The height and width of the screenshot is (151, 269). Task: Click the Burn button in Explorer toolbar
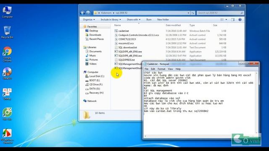point(149,20)
